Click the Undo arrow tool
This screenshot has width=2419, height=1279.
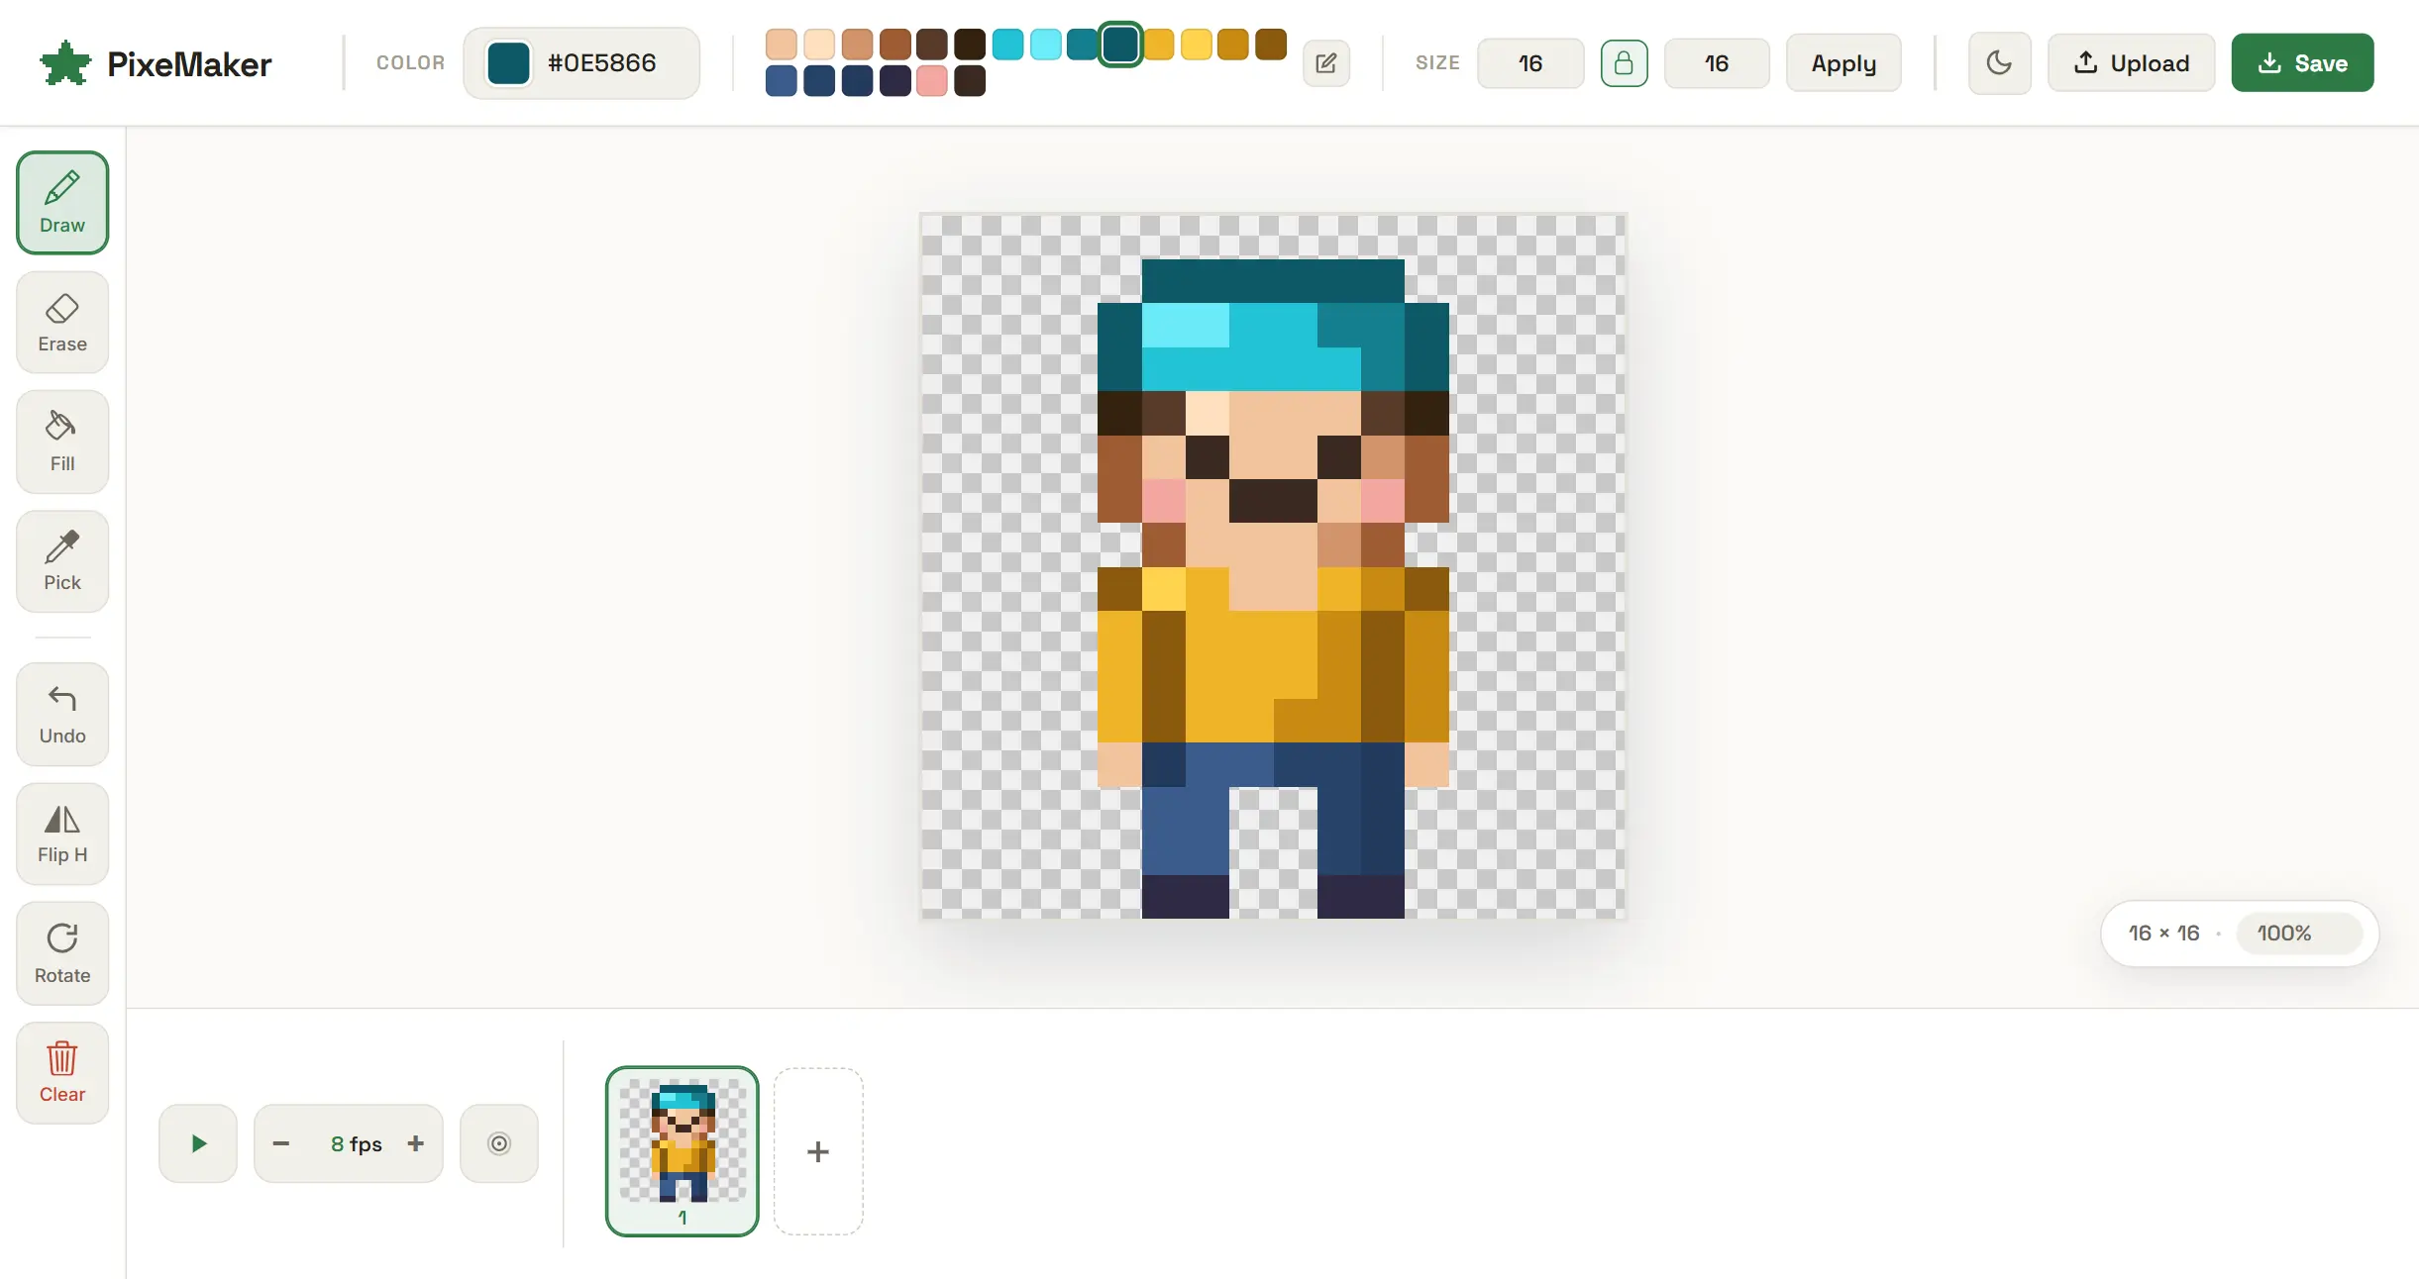(62, 714)
